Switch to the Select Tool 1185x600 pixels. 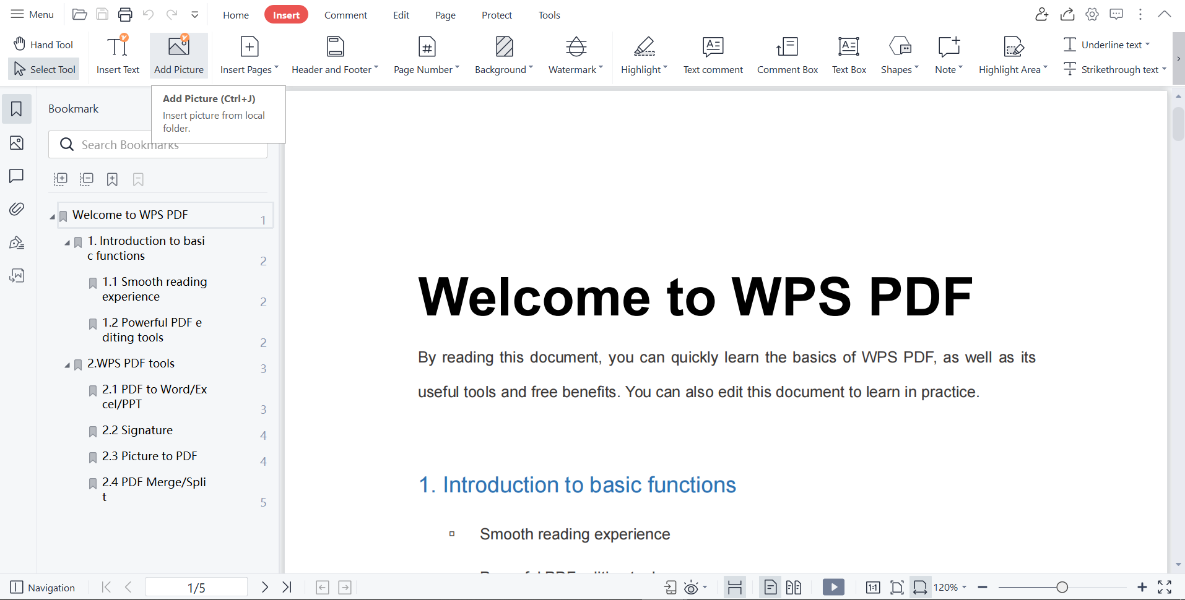click(43, 69)
